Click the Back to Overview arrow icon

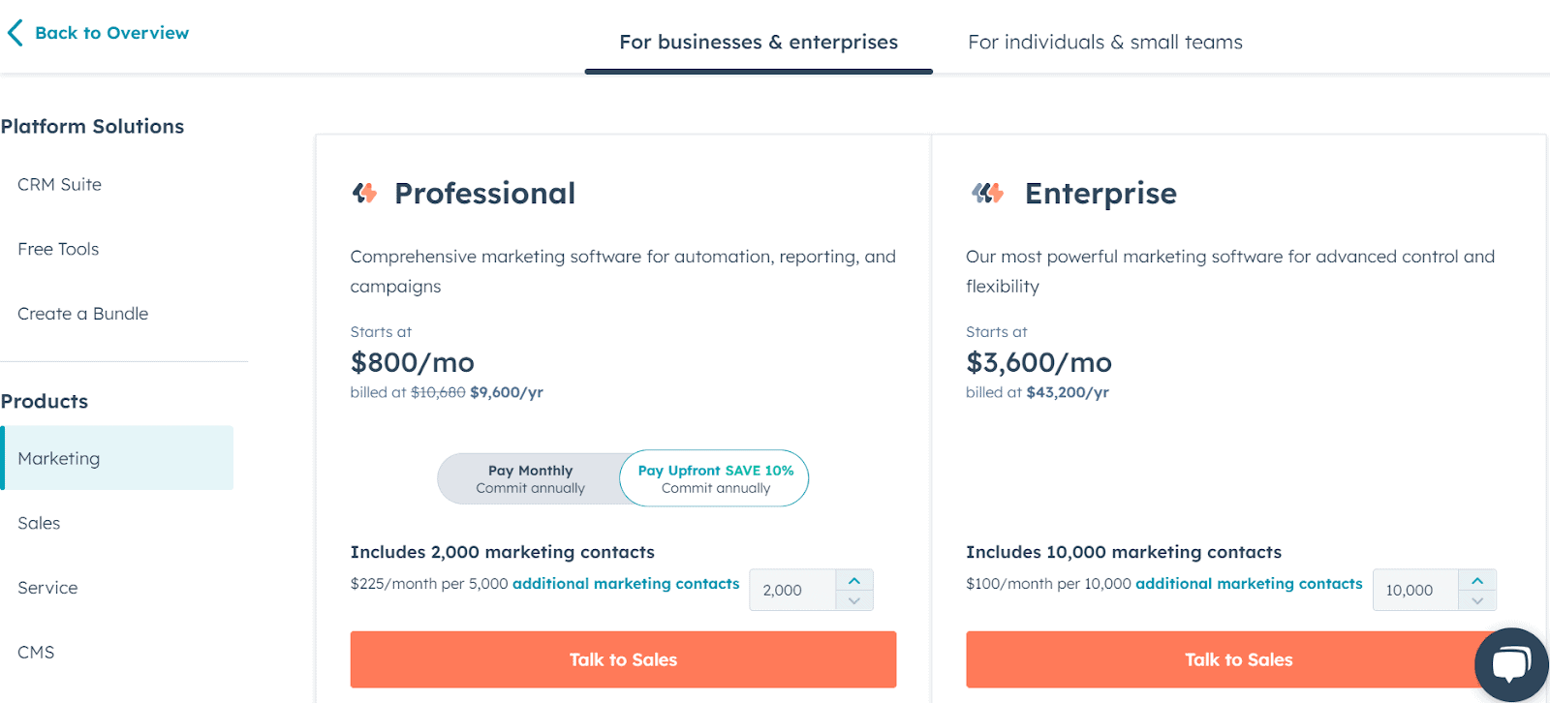(x=15, y=34)
